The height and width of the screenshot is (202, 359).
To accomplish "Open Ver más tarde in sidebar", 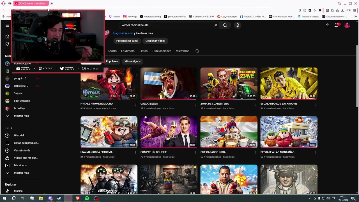I will pos(22,150).
